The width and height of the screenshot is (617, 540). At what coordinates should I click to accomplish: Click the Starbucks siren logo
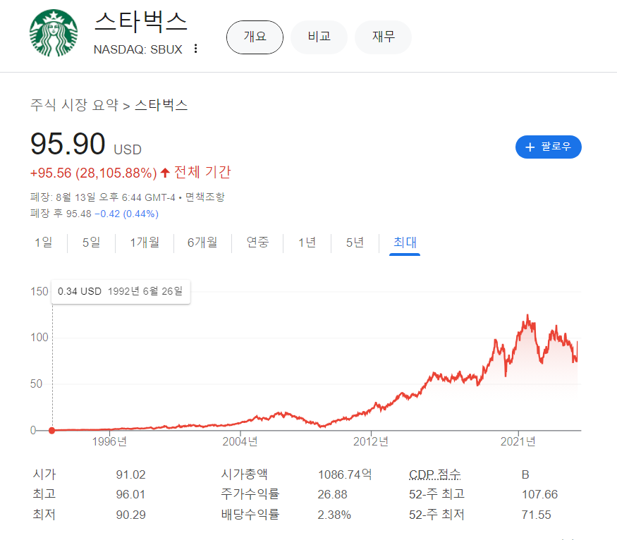[54, 33]
